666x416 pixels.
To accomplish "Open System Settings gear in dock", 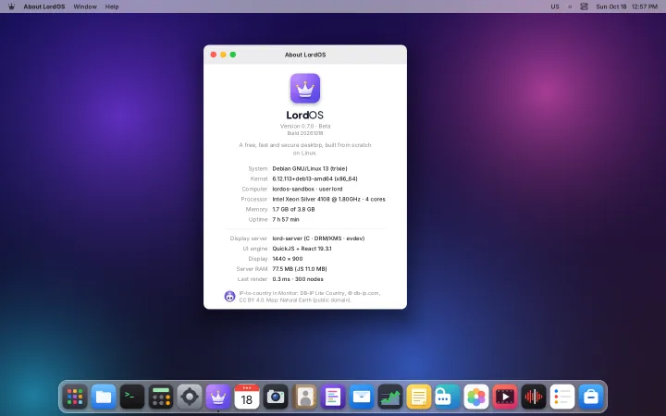I will pyautogui.click(x=190, y=397).
